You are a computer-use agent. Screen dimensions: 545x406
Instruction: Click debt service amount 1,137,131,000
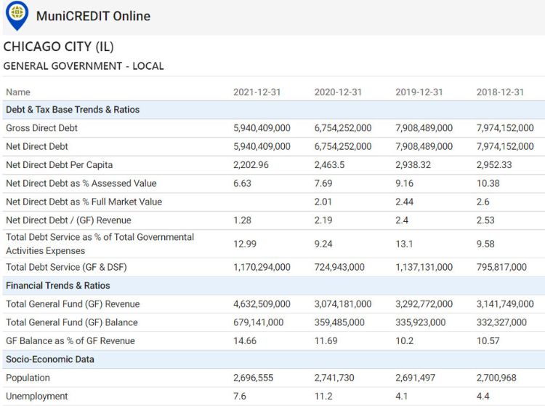(424, 267)
